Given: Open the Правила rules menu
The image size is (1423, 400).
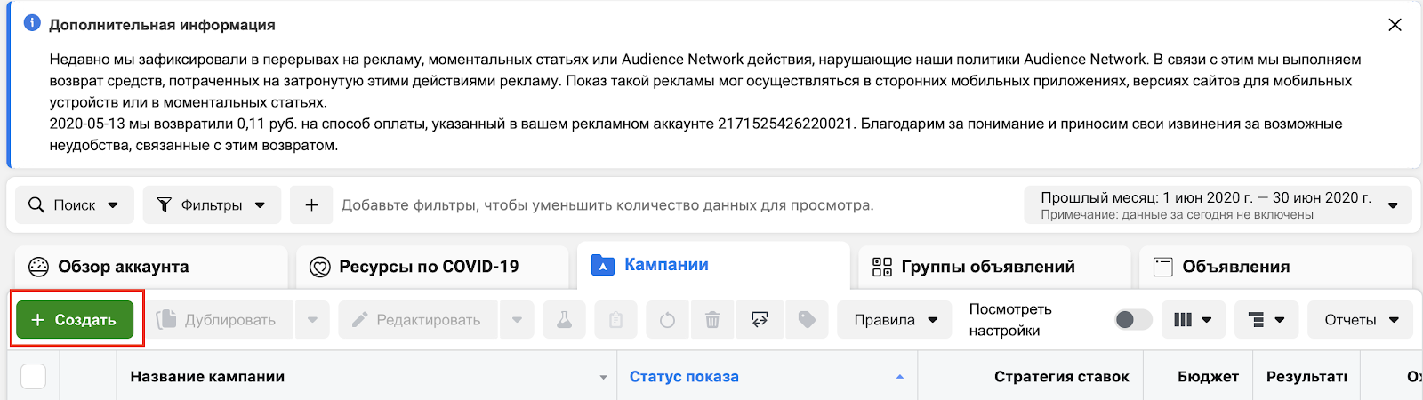Looking at the screenshot, I should point(896,320).
